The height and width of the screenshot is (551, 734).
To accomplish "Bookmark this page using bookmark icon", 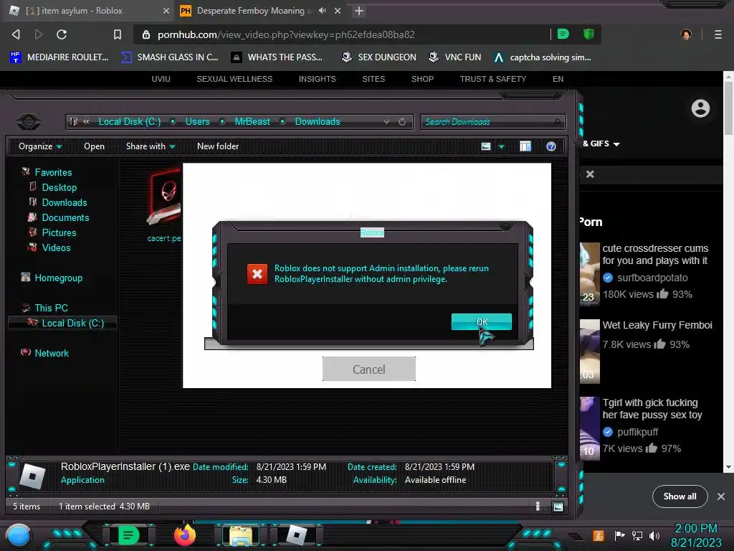I will [x=118, y=34].
